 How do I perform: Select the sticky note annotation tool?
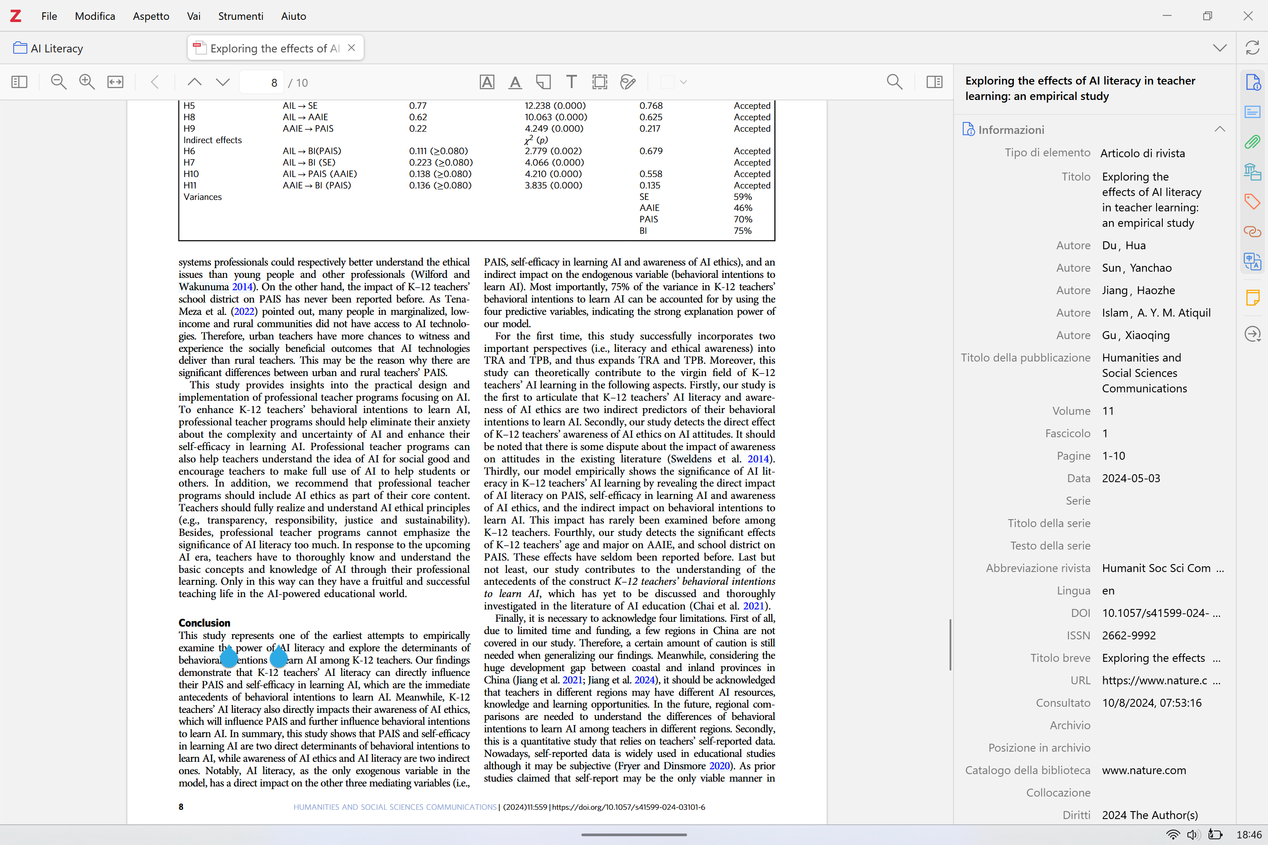coord(543,82)
